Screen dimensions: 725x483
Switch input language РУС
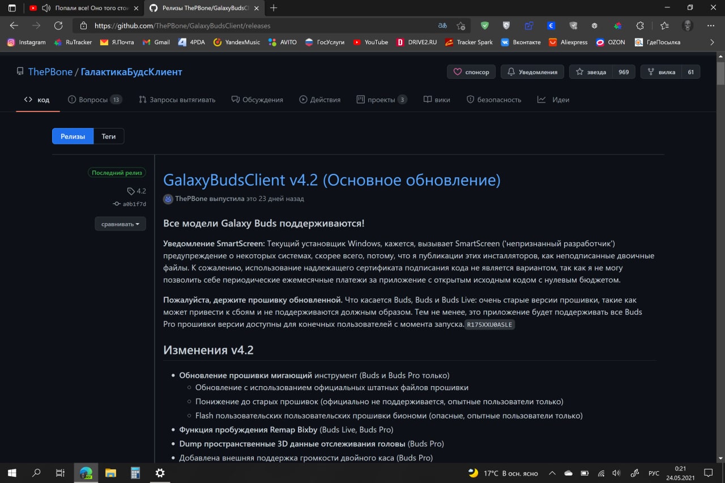pos(654,472)
